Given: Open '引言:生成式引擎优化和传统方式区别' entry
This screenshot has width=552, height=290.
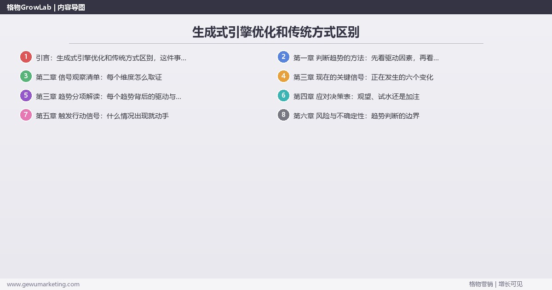Looking at the screenshot, I should [111, 58].
